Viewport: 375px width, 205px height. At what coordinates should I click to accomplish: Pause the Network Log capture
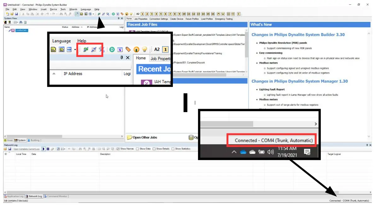(48, 149)
